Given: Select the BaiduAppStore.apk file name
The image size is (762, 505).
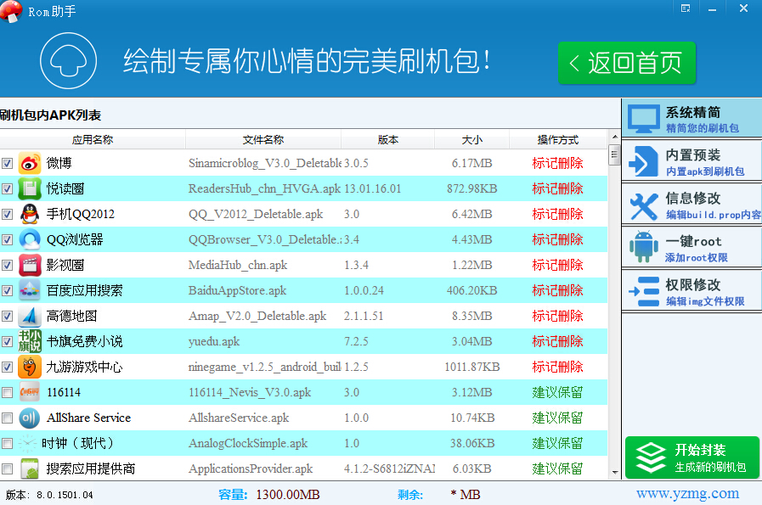Looking at the screenshot, I should click(237, 290).
